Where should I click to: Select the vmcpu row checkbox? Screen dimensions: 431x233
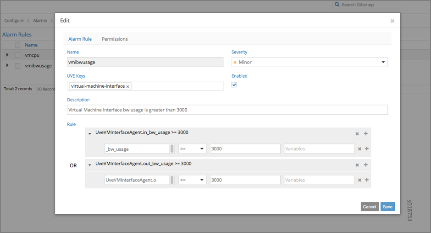pos(17,55)
